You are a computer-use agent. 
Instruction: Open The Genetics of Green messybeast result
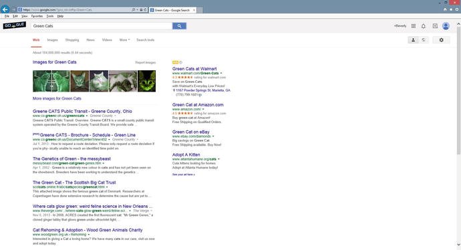pyautogui.click(x=71, y=158)
